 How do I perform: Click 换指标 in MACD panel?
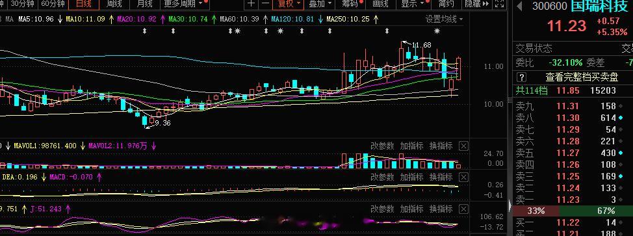(x=441, y=177)
